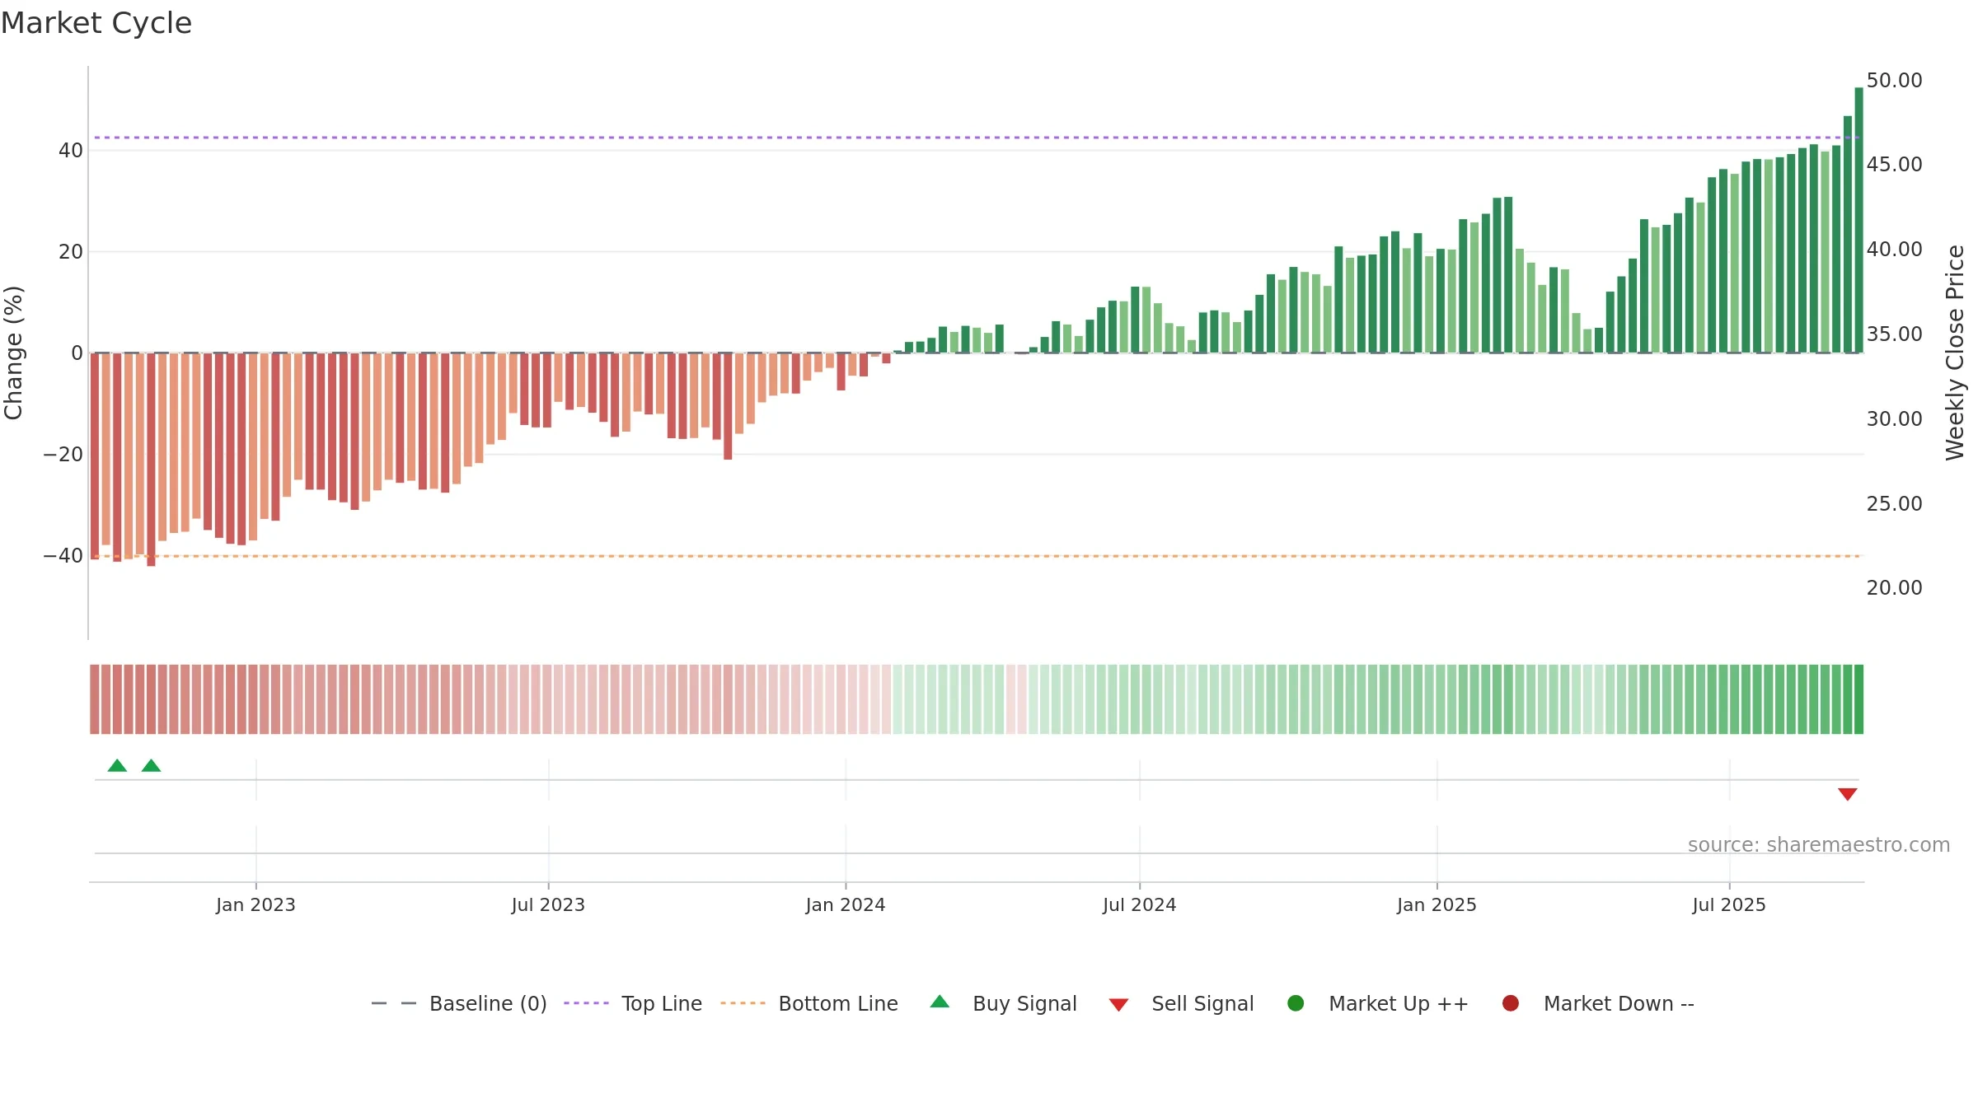The width and height of the screenshot is (1978, 1112).
Task: Click the tallest green bar at chart end
Action: [1858, 220]
